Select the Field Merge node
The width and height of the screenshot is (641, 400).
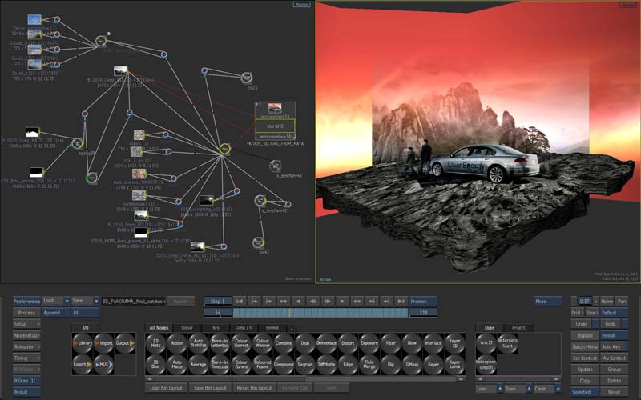point(369,365)
